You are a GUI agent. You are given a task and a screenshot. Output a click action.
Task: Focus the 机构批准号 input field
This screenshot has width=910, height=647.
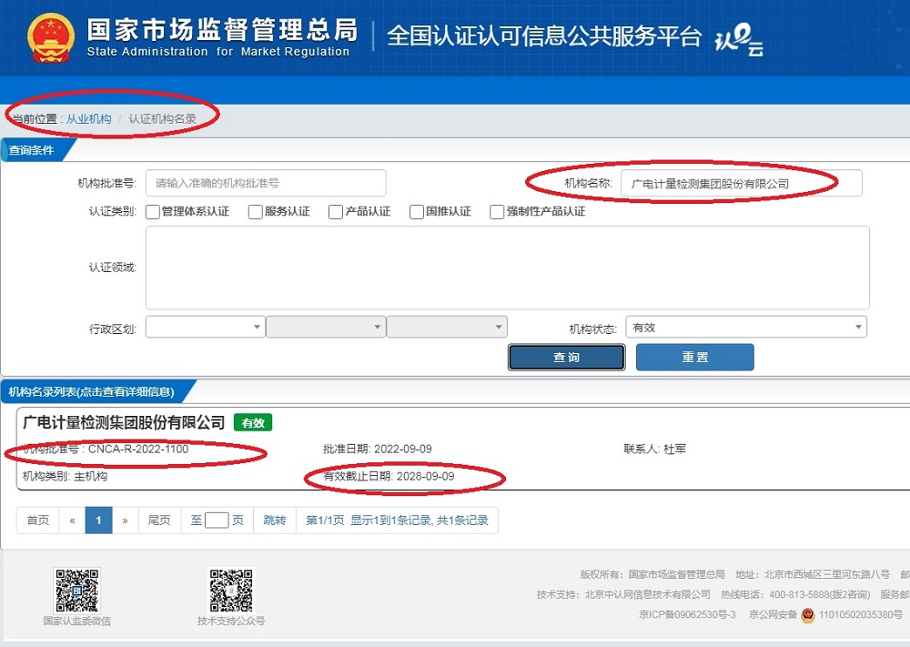click(x=266, y=183)
